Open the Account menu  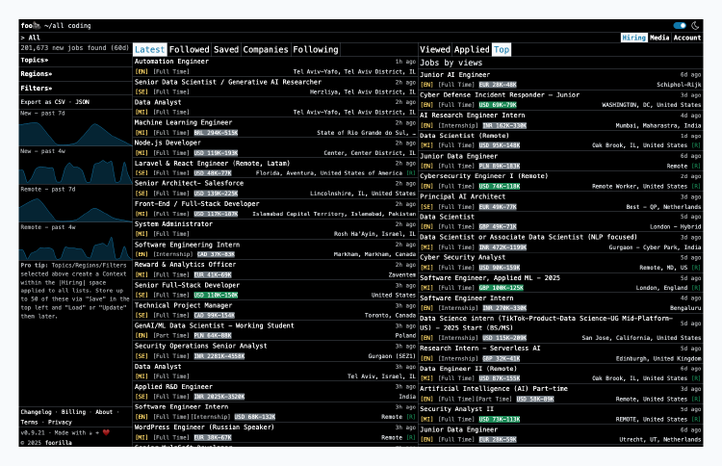click(687, 38)
